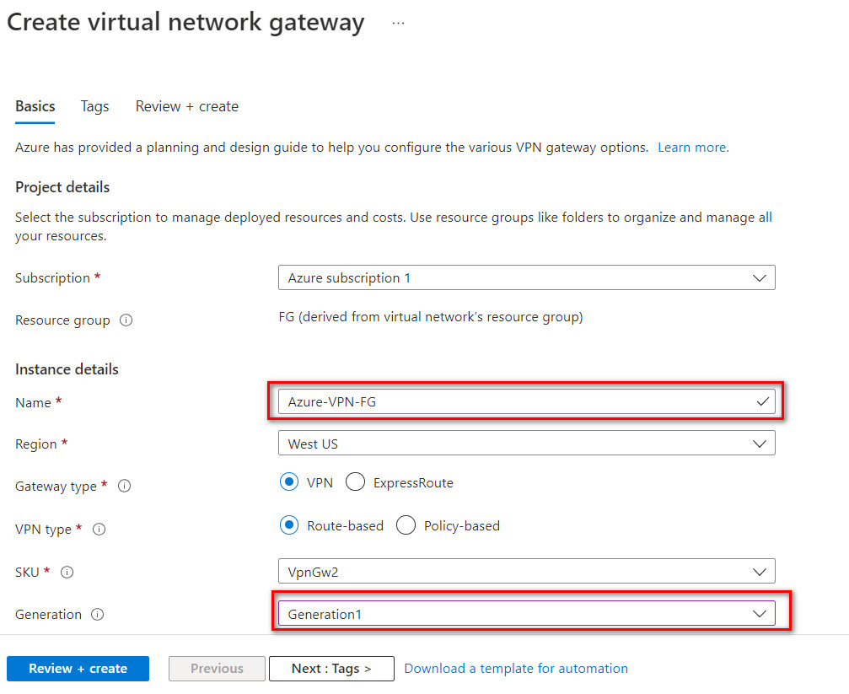
Task: Click the info icon beside VPN type
Action: [99, 530]
